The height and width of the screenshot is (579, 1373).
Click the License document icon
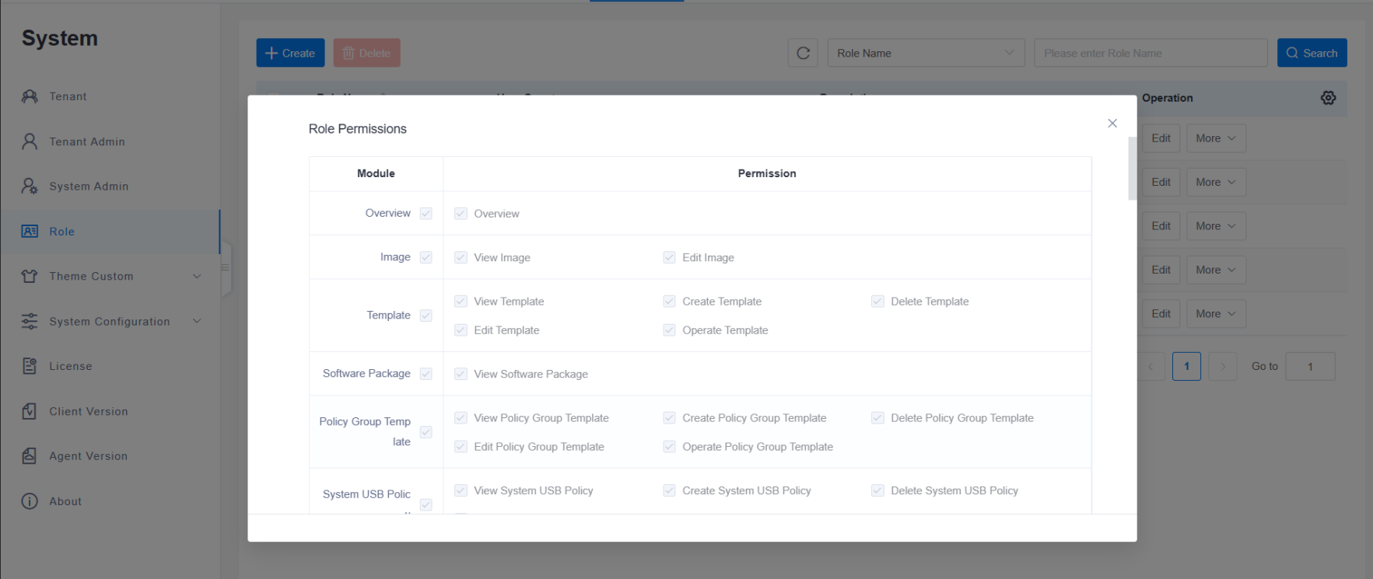tap(30, 366)
